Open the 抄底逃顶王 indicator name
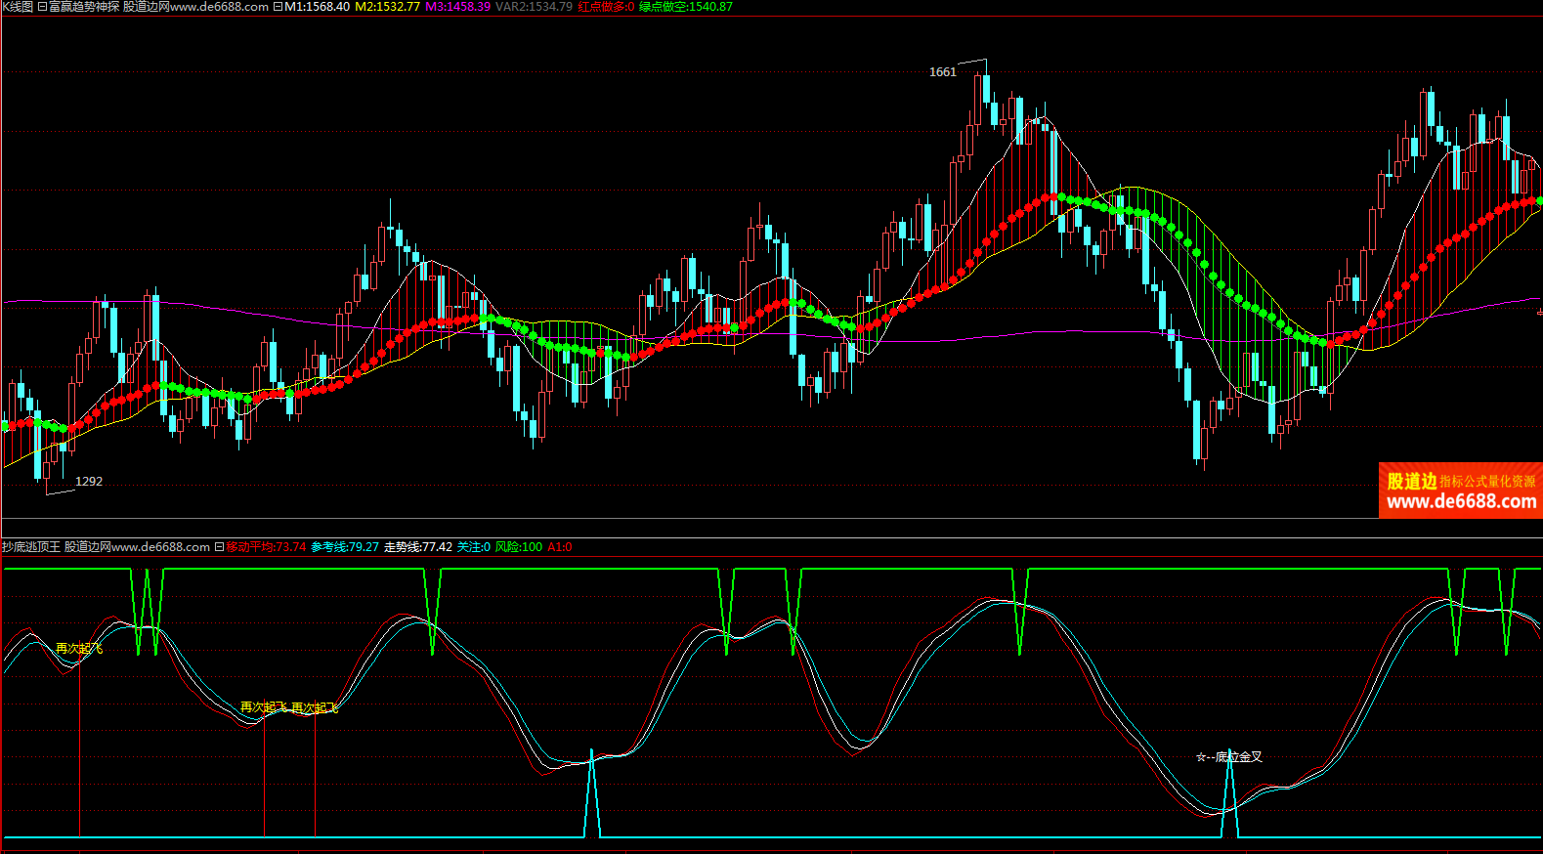This screenshot has height=854, width=1543. [31, 547]
